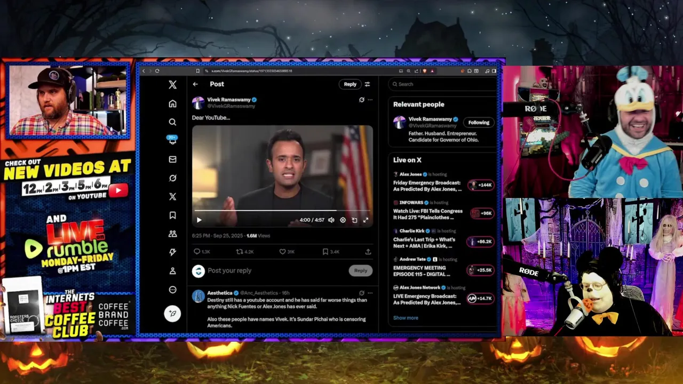Click the white compose post button
The height and width of the screenshot is (384, 683).
[172, 313]
